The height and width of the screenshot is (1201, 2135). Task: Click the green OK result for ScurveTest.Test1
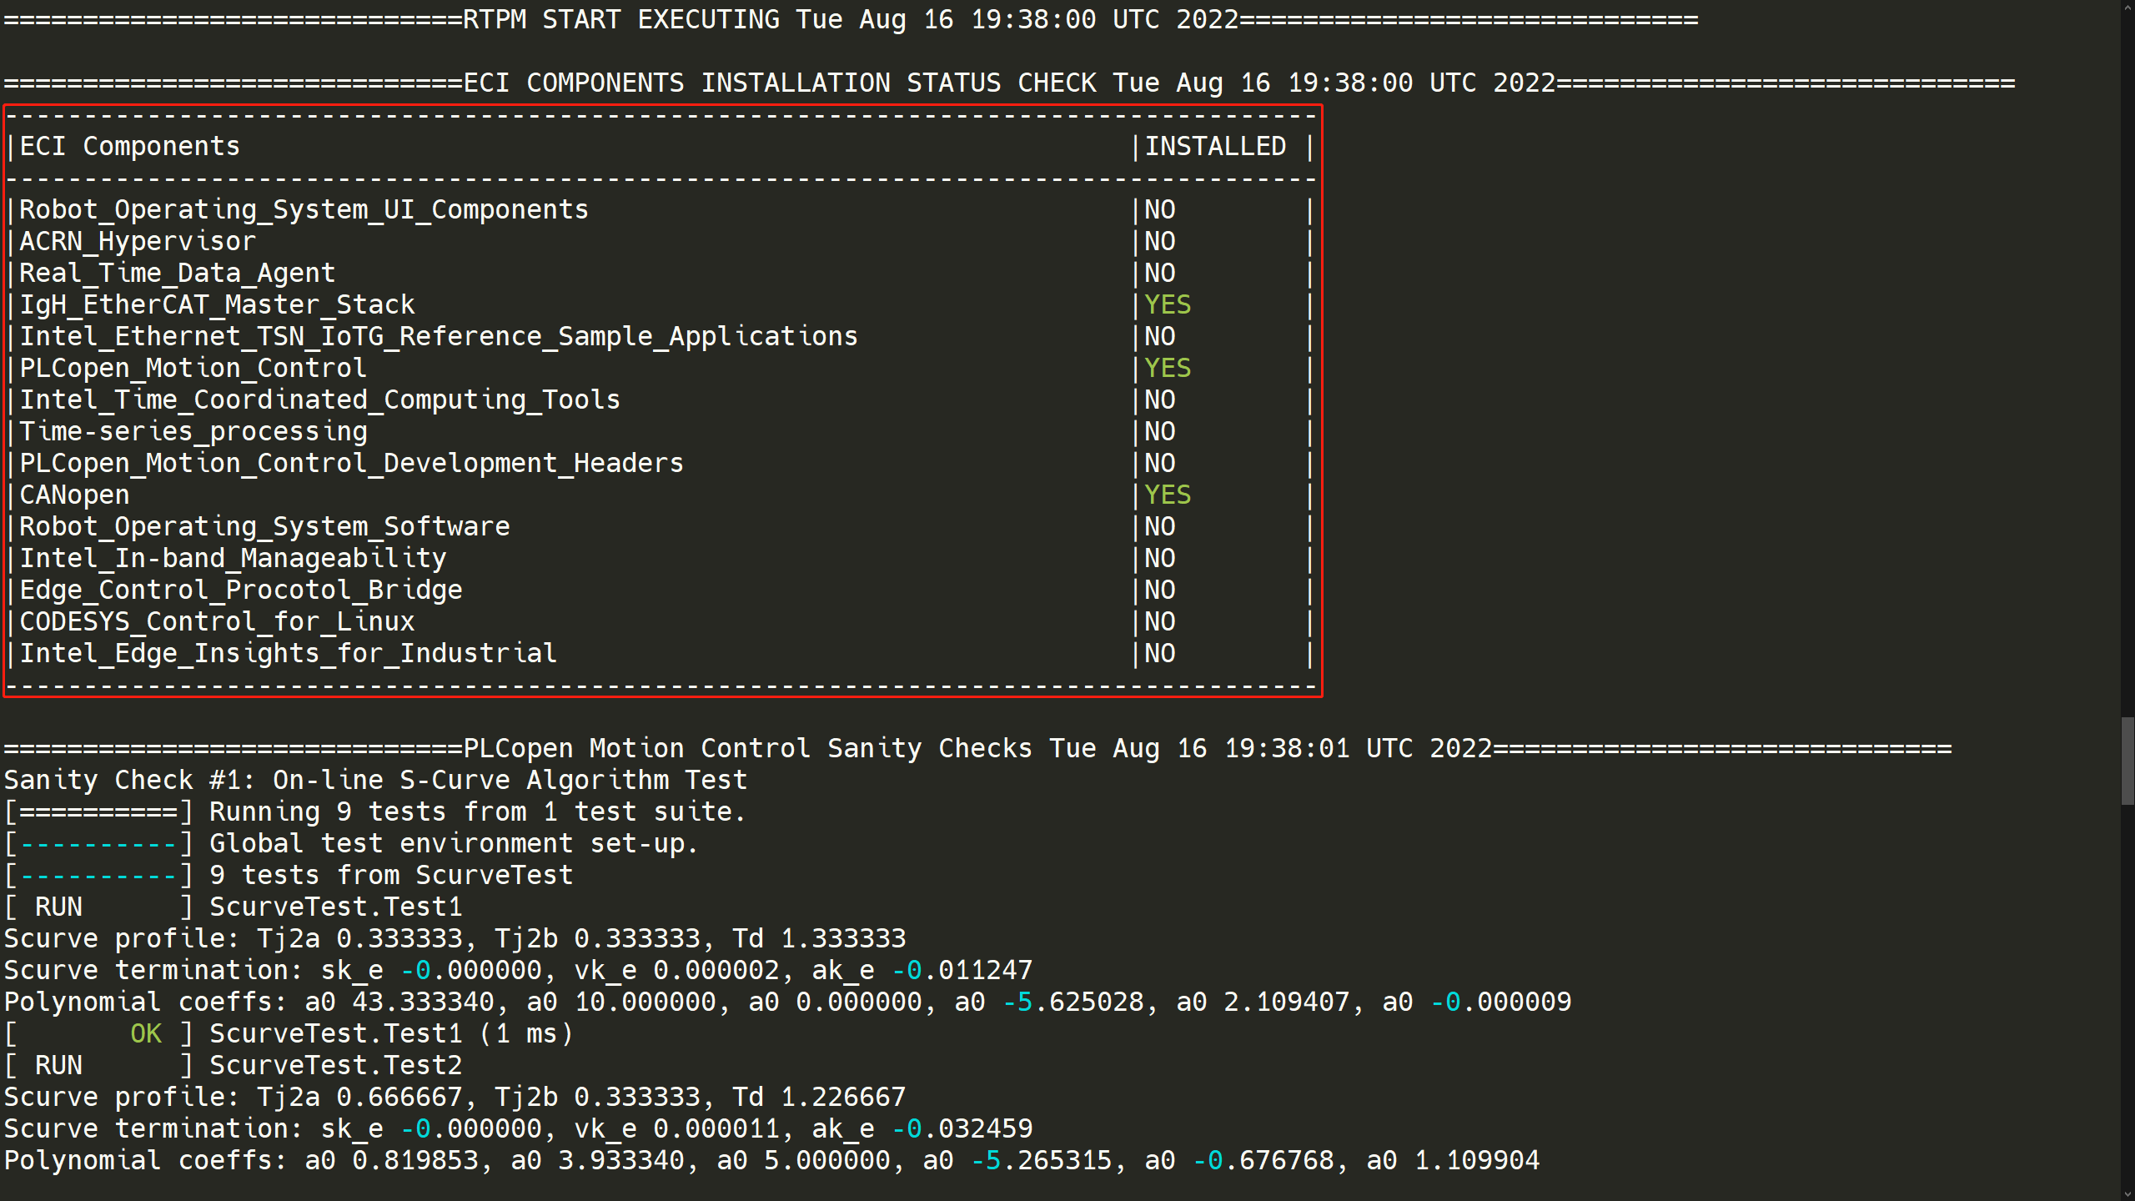click(x=146, y=1034)
